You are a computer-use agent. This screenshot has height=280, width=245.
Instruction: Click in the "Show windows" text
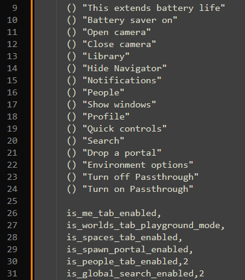pyautogui.click(x=119, y=105)
